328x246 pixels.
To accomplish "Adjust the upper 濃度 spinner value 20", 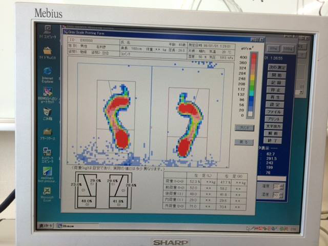I will [283, 186].
